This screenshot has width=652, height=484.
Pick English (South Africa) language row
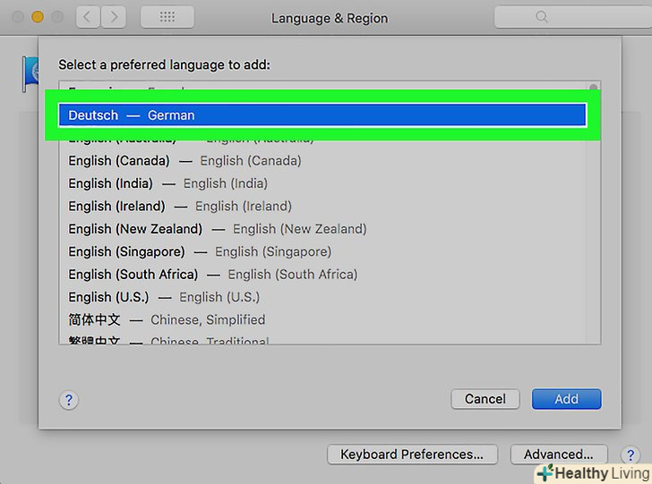(x=322, y=275)
